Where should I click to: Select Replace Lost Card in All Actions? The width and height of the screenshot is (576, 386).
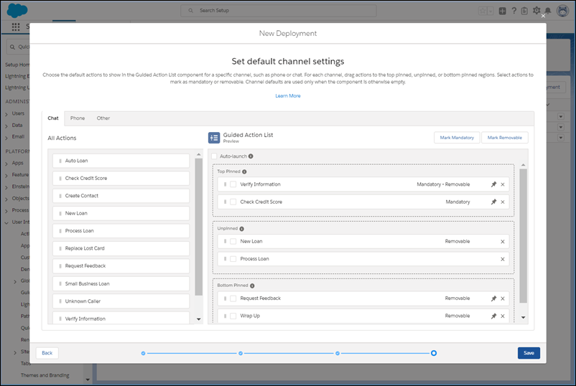pos(121,248)
